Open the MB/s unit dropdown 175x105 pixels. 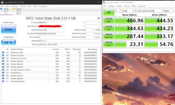coord(168,11)
